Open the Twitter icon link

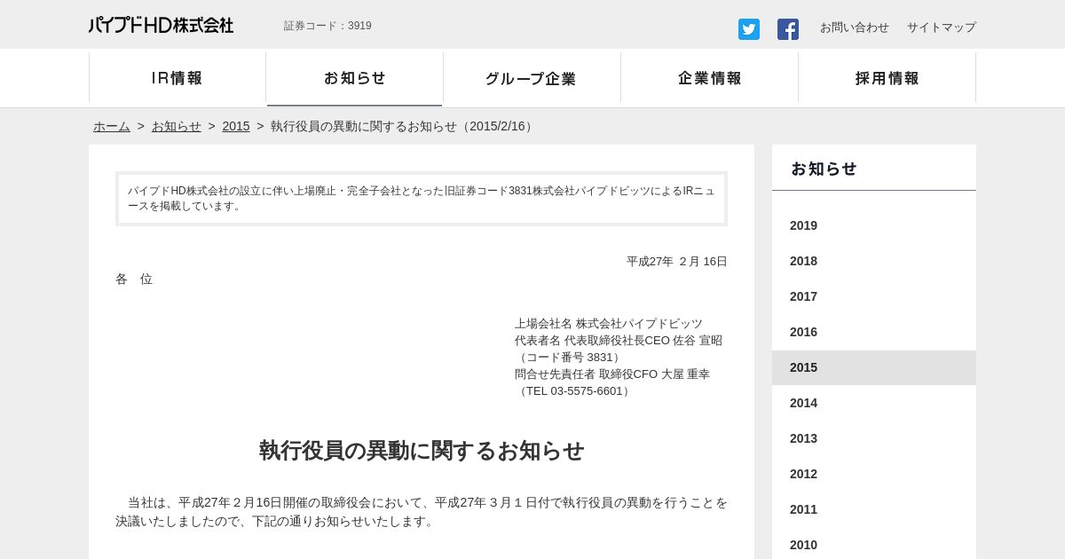[749, 29]
